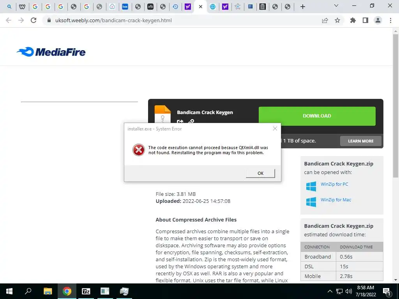
Task: Click the Windows logo beside WinZip for Mac
Action: click(x=311, y=202)
